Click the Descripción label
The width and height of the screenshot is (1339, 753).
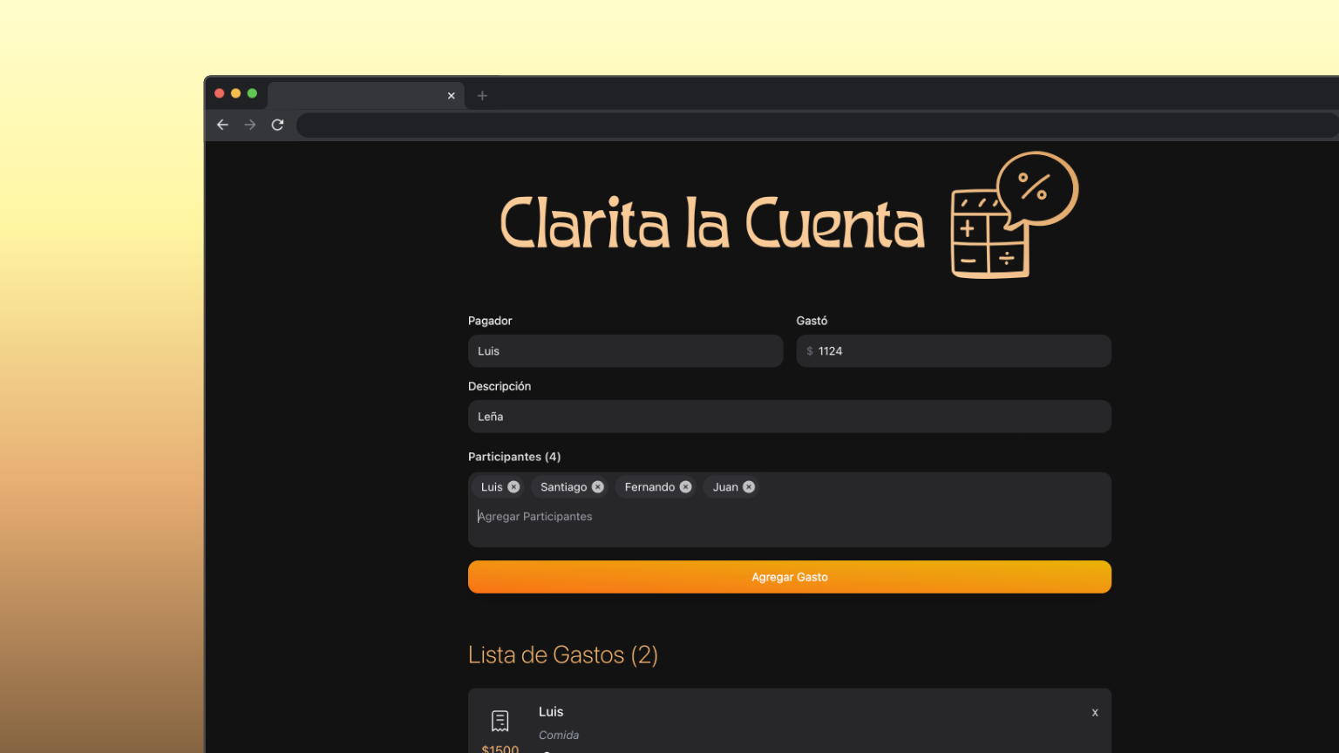click(500, 386)
